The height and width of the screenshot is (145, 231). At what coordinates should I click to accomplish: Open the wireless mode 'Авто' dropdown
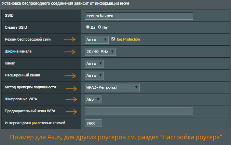coord(96,40)
